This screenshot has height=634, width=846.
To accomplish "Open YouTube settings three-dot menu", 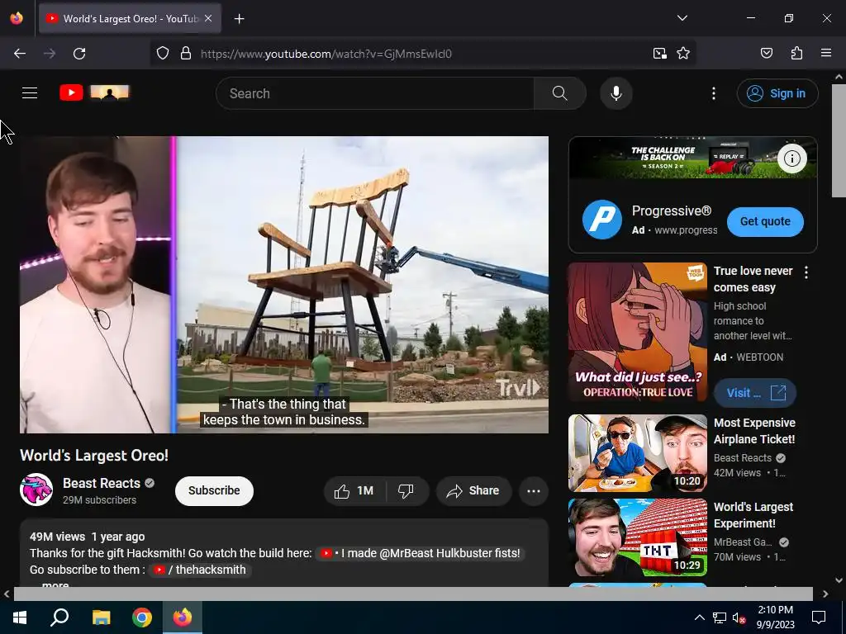I will click(x=713, y=93).
